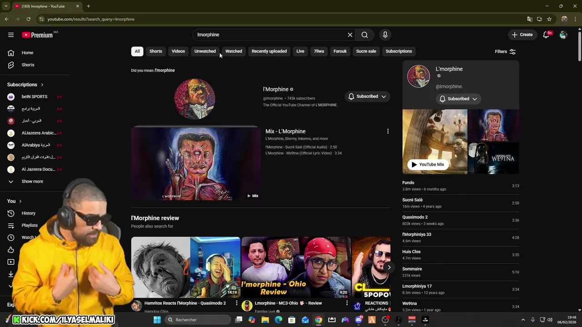Click the l'morphine did-you-mean suggestion
Viewport: 582px width, 327px height.
tap(165, 70)
